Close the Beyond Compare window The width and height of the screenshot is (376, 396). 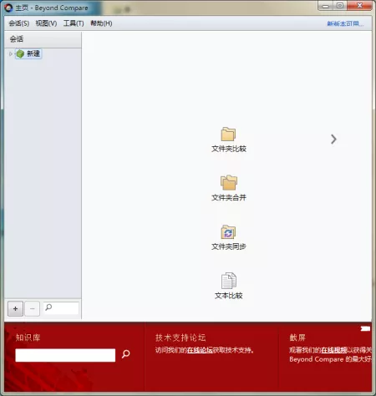tap(359, 6)
